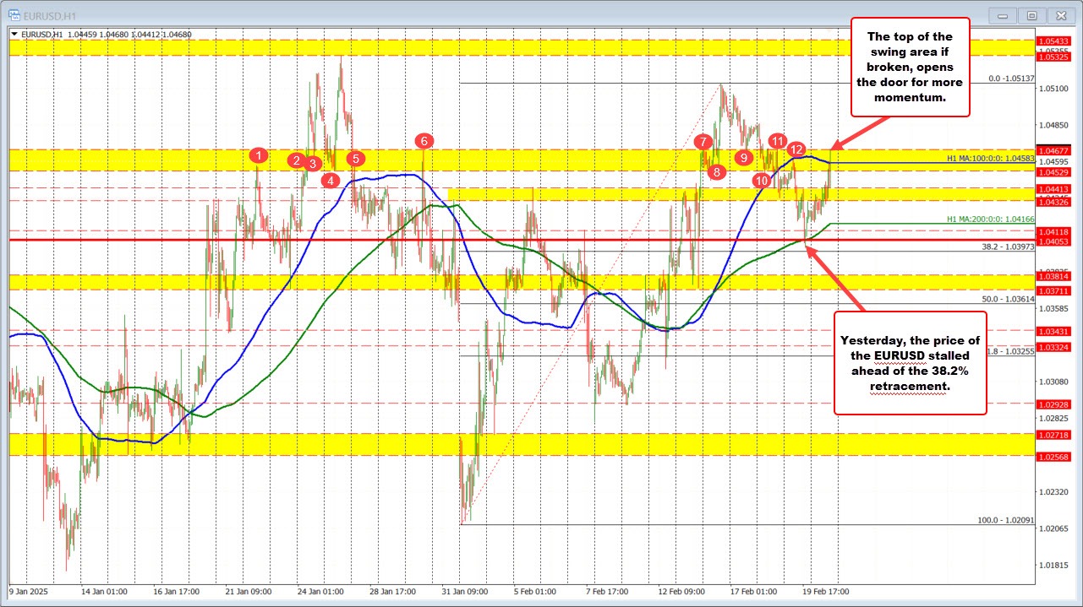Select red circle marker number 6
1083x607 pixels.
(x=424, y=140)
